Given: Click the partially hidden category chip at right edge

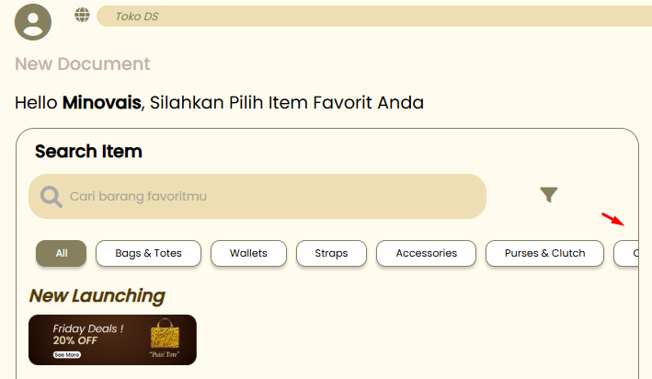Looking at the screenshot, I should 626,253.
